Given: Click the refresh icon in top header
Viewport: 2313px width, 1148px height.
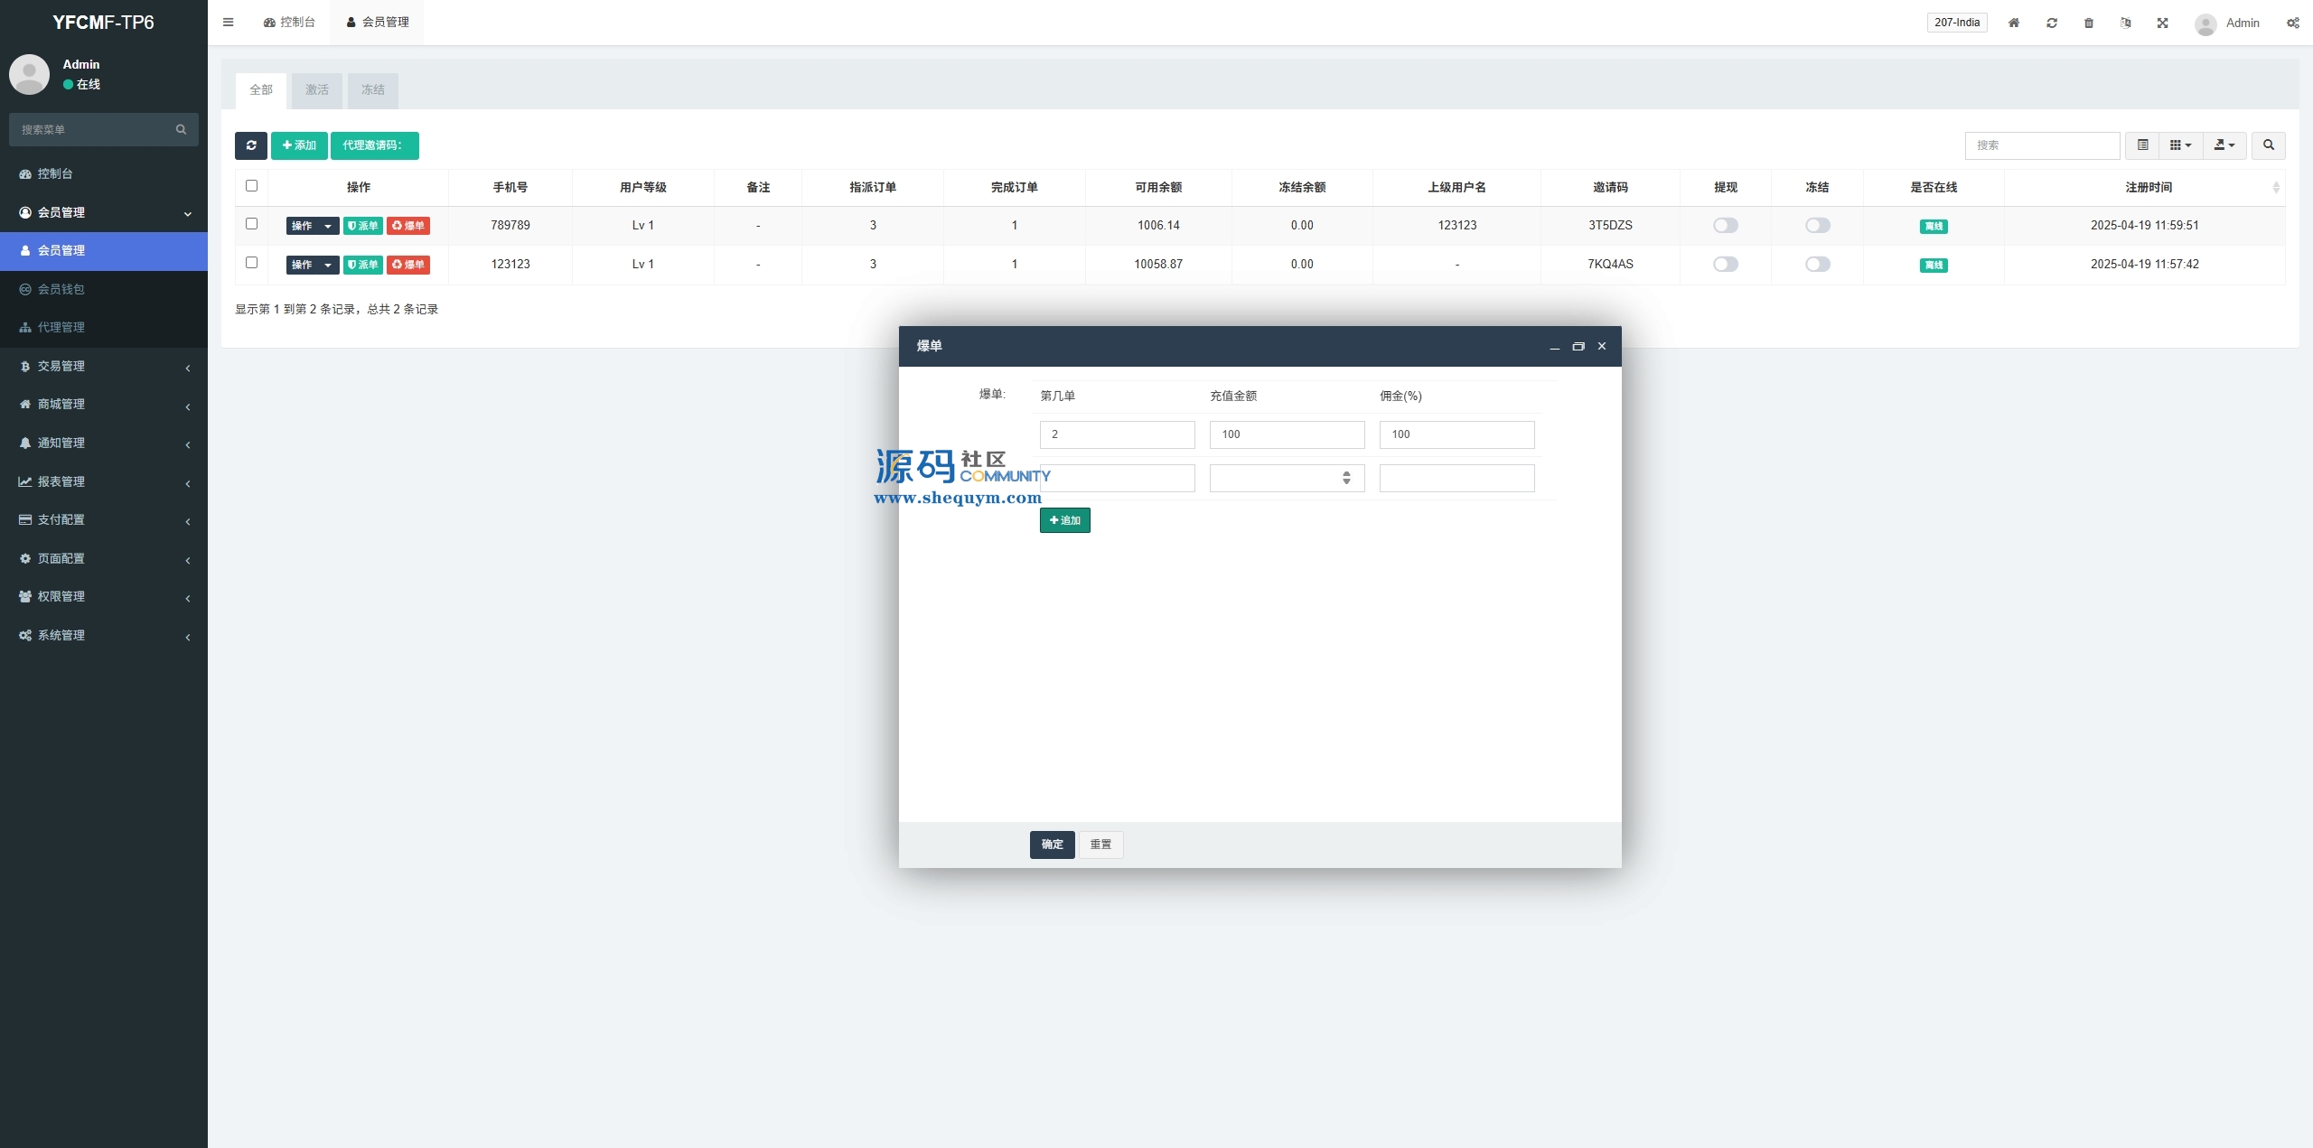Looking at the screenshot, I should tap(2051, 23).
